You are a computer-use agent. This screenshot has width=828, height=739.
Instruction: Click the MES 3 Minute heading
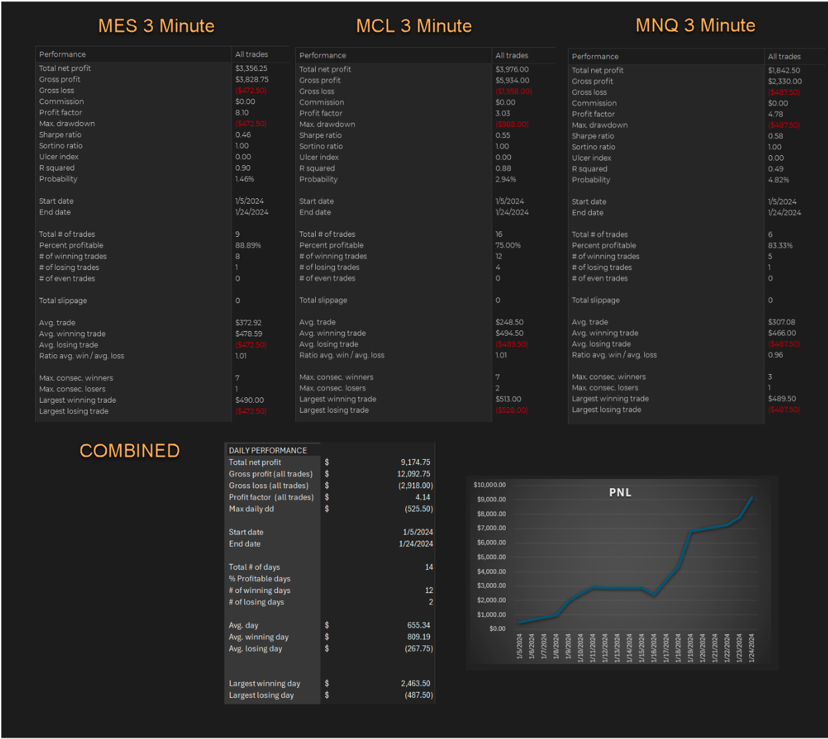click(156, 26)
